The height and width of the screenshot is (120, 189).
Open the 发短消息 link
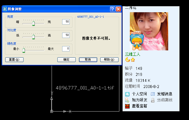pyautogui.click(x=164, y=94)
